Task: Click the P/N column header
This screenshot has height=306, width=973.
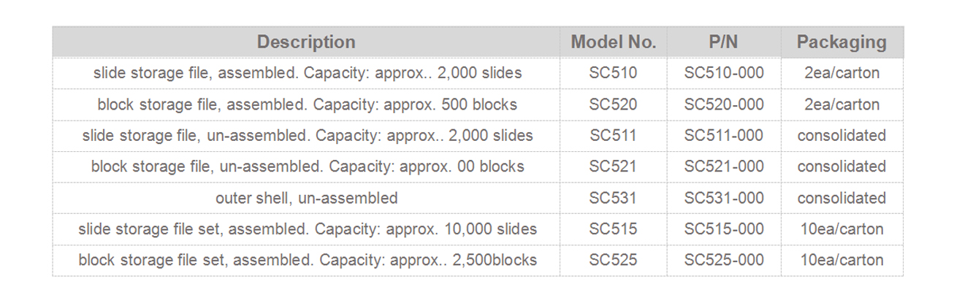Action: [x=723, y=42]
